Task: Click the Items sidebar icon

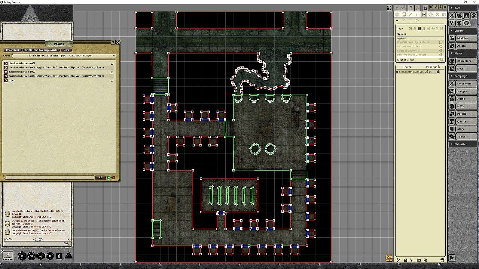Action: click(452, 99)
